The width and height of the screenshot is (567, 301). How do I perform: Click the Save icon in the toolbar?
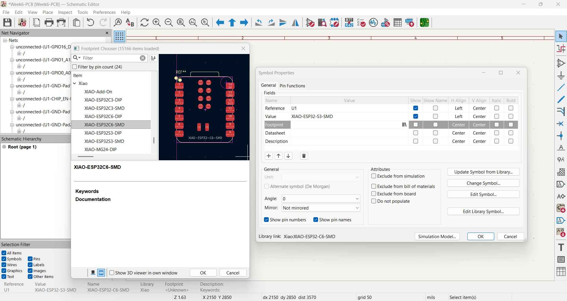pos(7,23)
